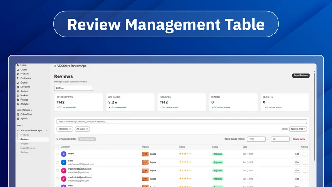Tick the checkbox for Guest review
Screen dimensions: 332x187
click(x=57, y=154)
